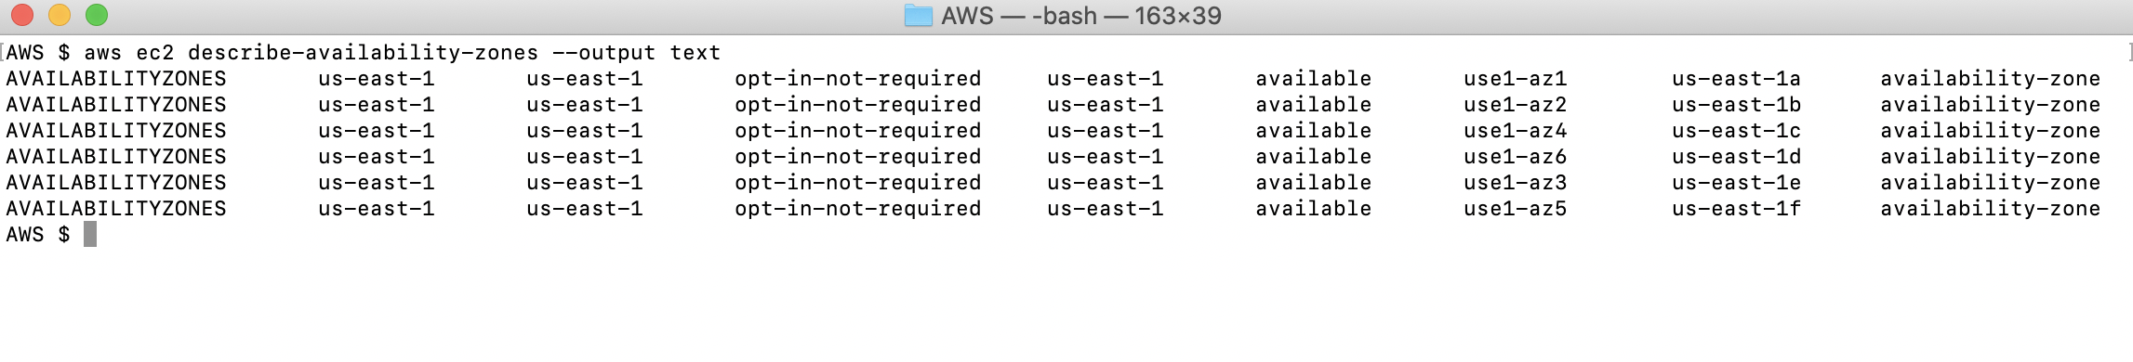This screenshot has height=362, width=2133.
Task: Click the use1-az6 zone ID
Action: (x=1515, y=157)
